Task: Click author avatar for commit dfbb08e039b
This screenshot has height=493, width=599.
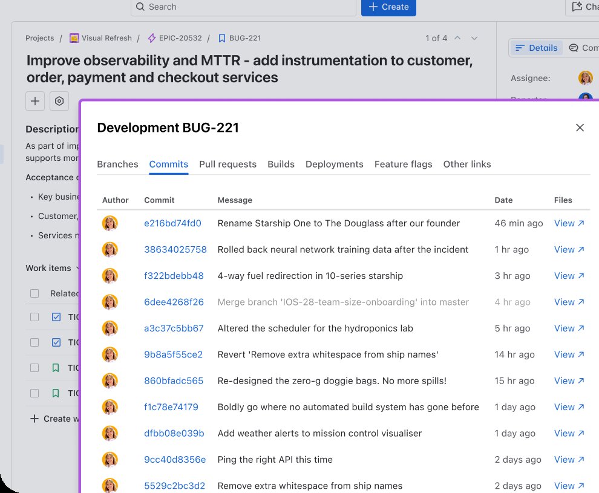Action: click(x=110, y=434)
